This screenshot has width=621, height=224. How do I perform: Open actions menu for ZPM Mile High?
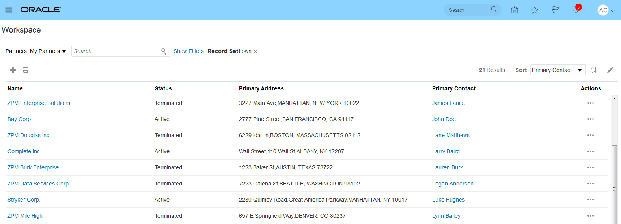[591, 216]
